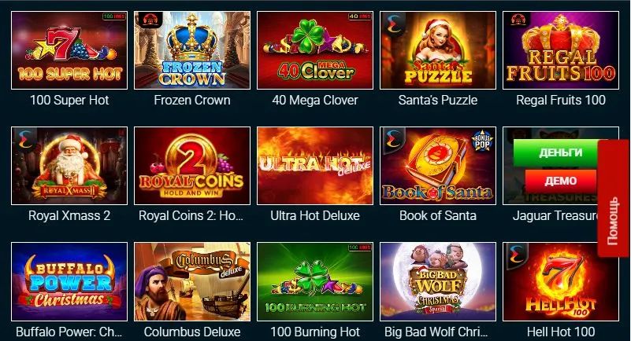Select the Big Bad Wolf Christmas thumbnail
The image size is (631, 341).
pyautogui.click(x=438, y=281)
